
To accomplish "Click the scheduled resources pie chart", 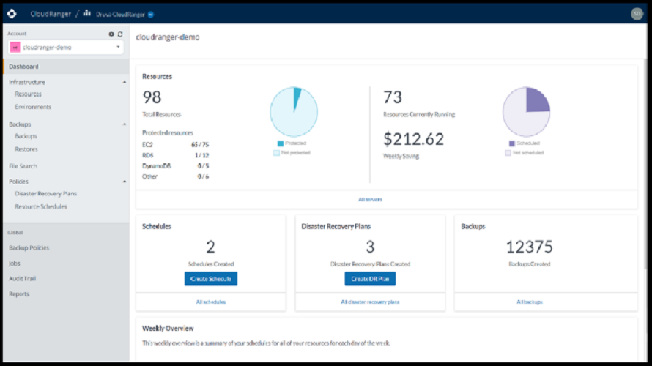I will pos(527,112).
